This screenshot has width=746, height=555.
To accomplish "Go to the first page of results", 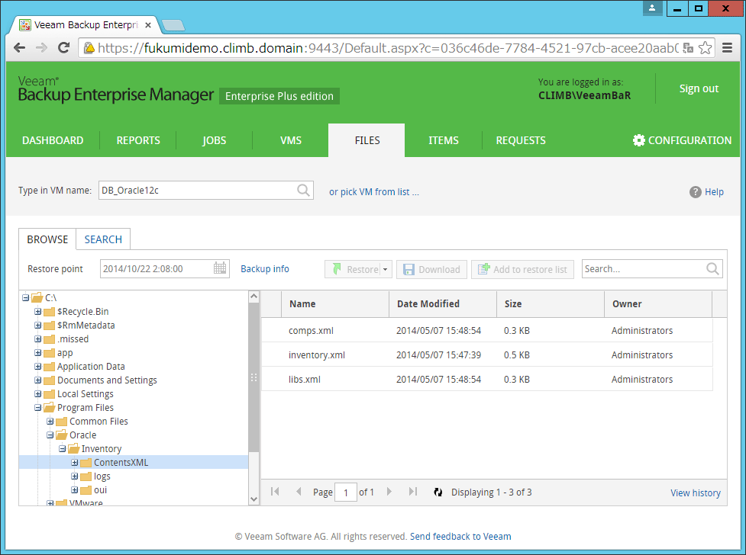I will coord(275,492).
